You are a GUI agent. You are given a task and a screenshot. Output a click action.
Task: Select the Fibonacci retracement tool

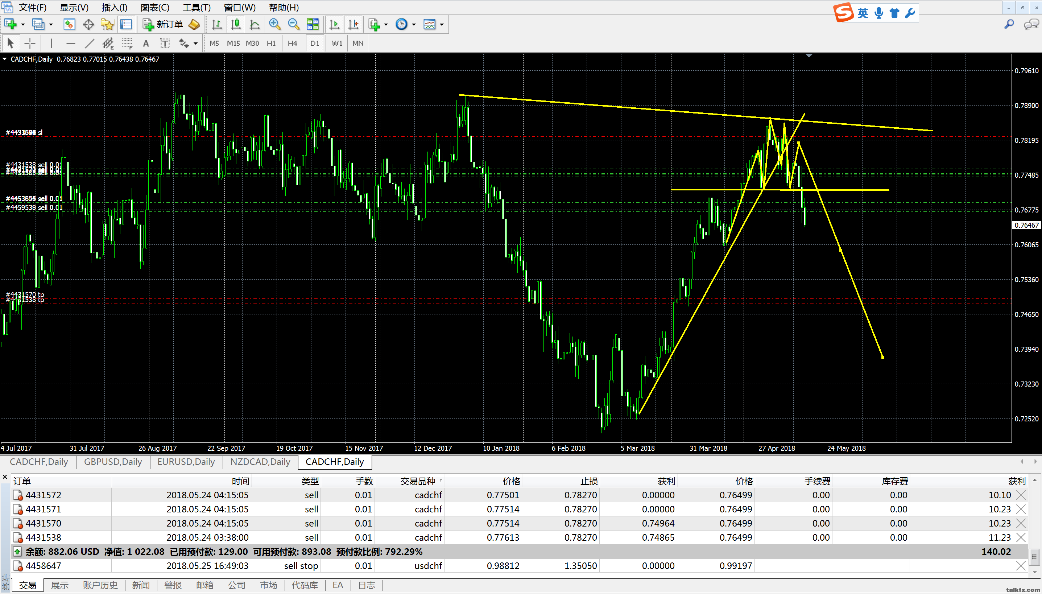pos(127,43)
